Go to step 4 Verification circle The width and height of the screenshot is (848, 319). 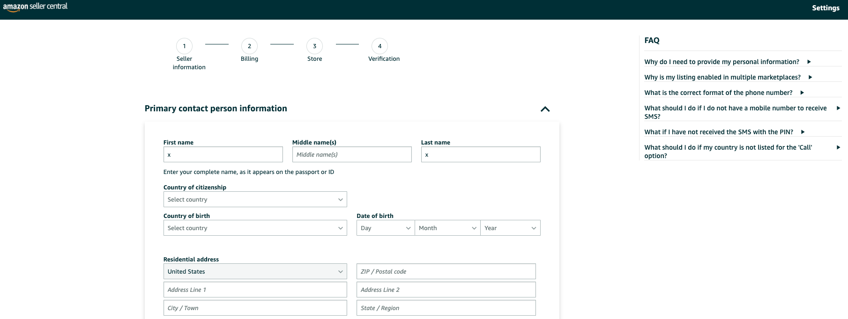tap(379, 46)
